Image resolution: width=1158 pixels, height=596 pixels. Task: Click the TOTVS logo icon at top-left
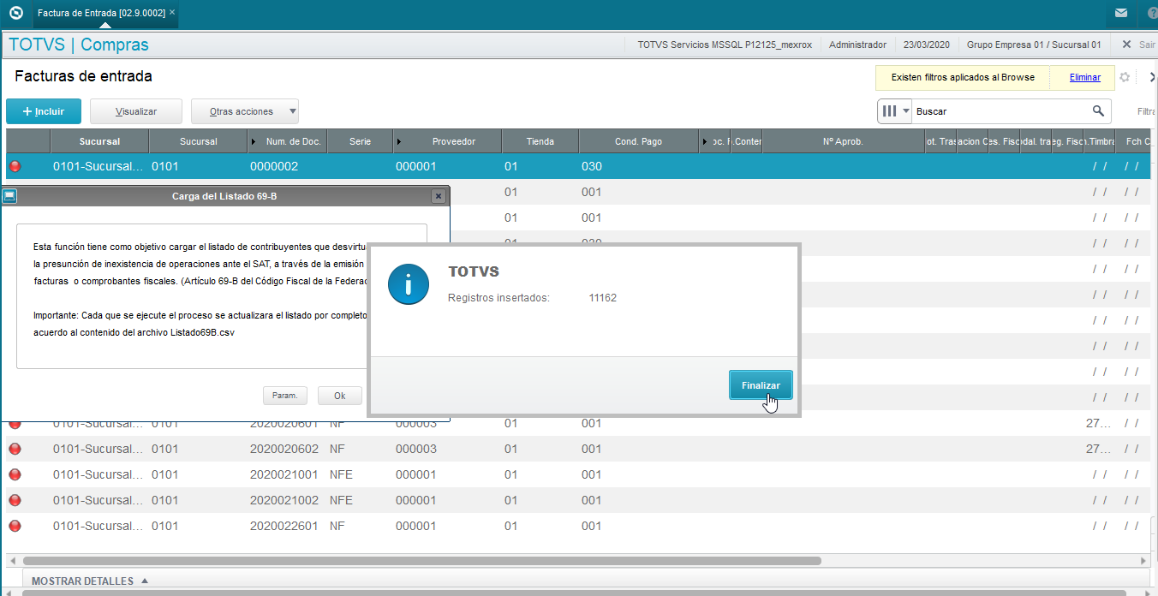tap(15, 13)
